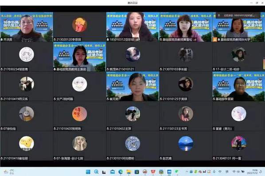Open the Mail app in the taskbar
This screenshot has height=176, width=265.
click(113, 172)
